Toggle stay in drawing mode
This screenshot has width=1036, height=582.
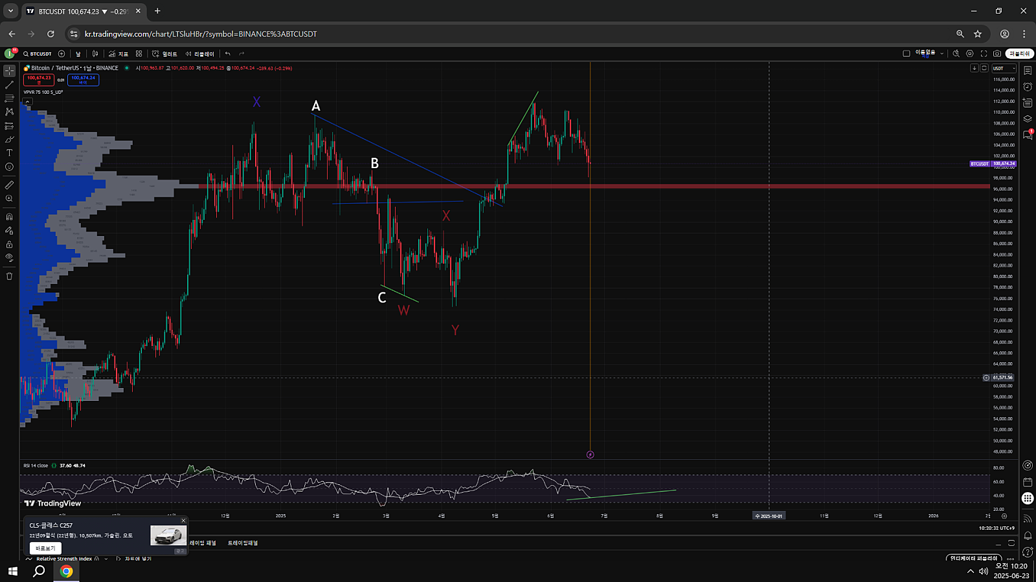pyautogui.click(x=9, y=230)
